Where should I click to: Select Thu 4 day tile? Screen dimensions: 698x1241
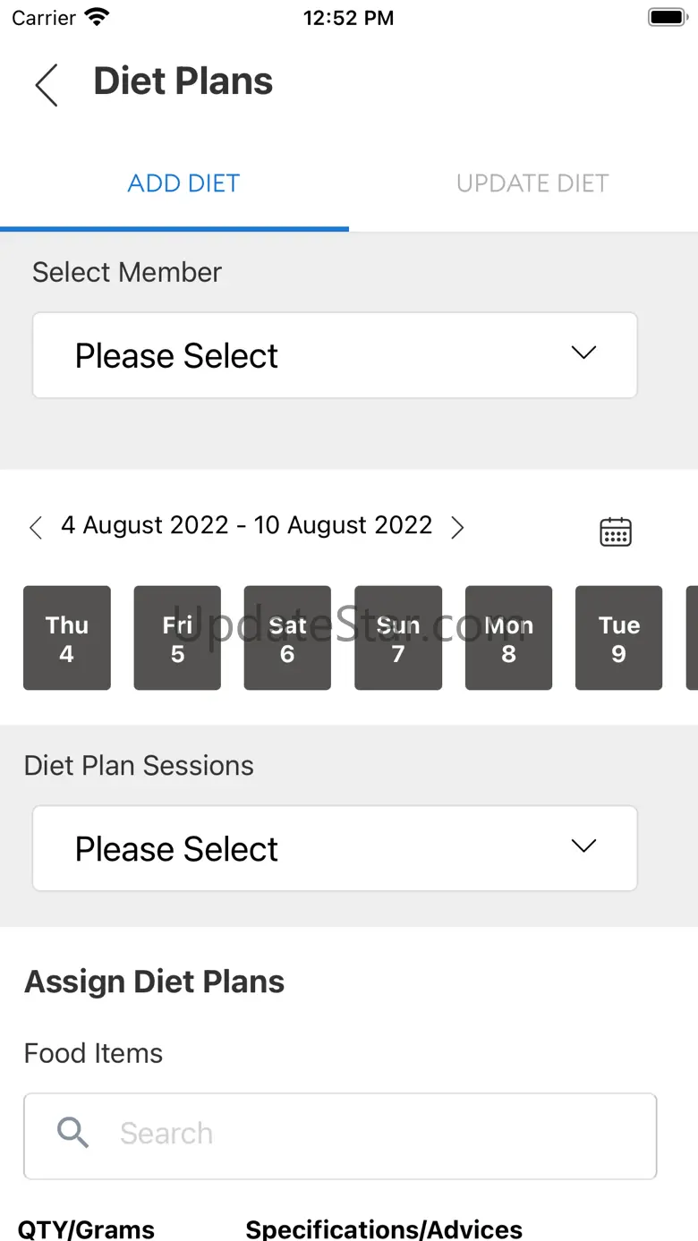point(67,638)
